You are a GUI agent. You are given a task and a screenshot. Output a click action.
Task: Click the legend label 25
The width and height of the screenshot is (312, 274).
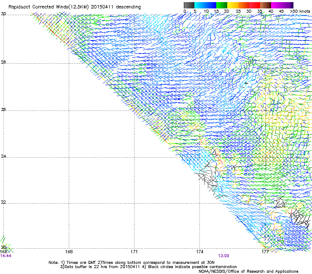[x=238, y=11]
